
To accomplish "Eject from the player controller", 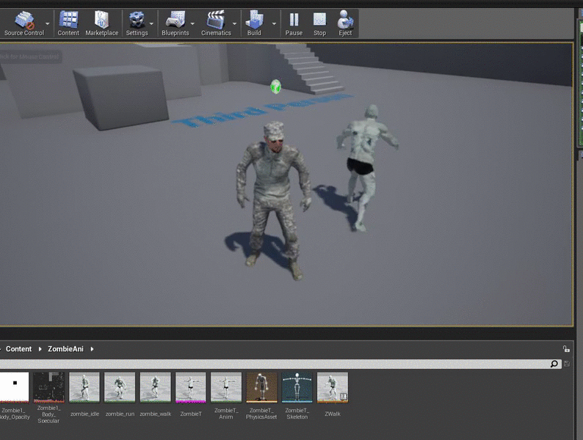I will [x=345, y=23].
